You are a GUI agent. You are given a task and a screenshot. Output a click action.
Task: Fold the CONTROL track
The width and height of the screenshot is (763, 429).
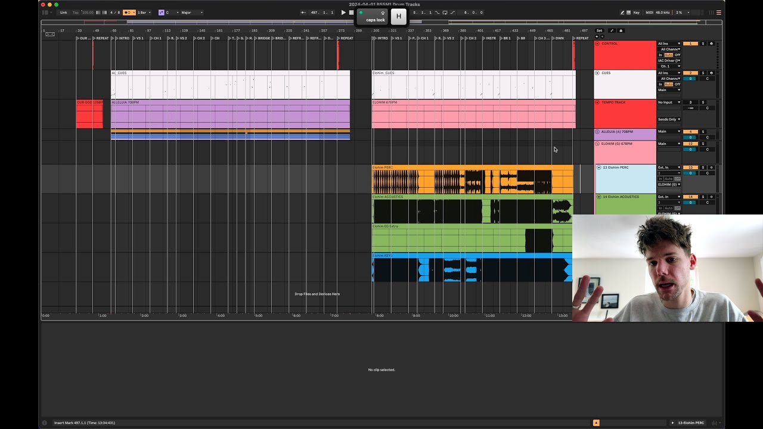(x=597, y=43)
